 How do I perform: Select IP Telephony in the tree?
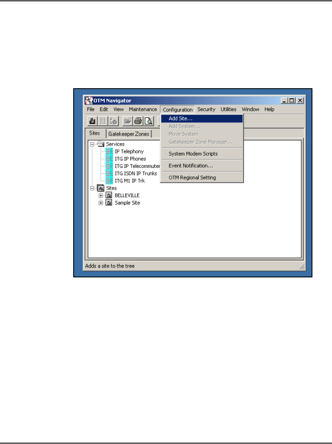coord(129,152)
